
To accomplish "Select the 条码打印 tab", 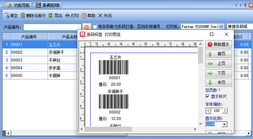I will (x=48, y=5).
